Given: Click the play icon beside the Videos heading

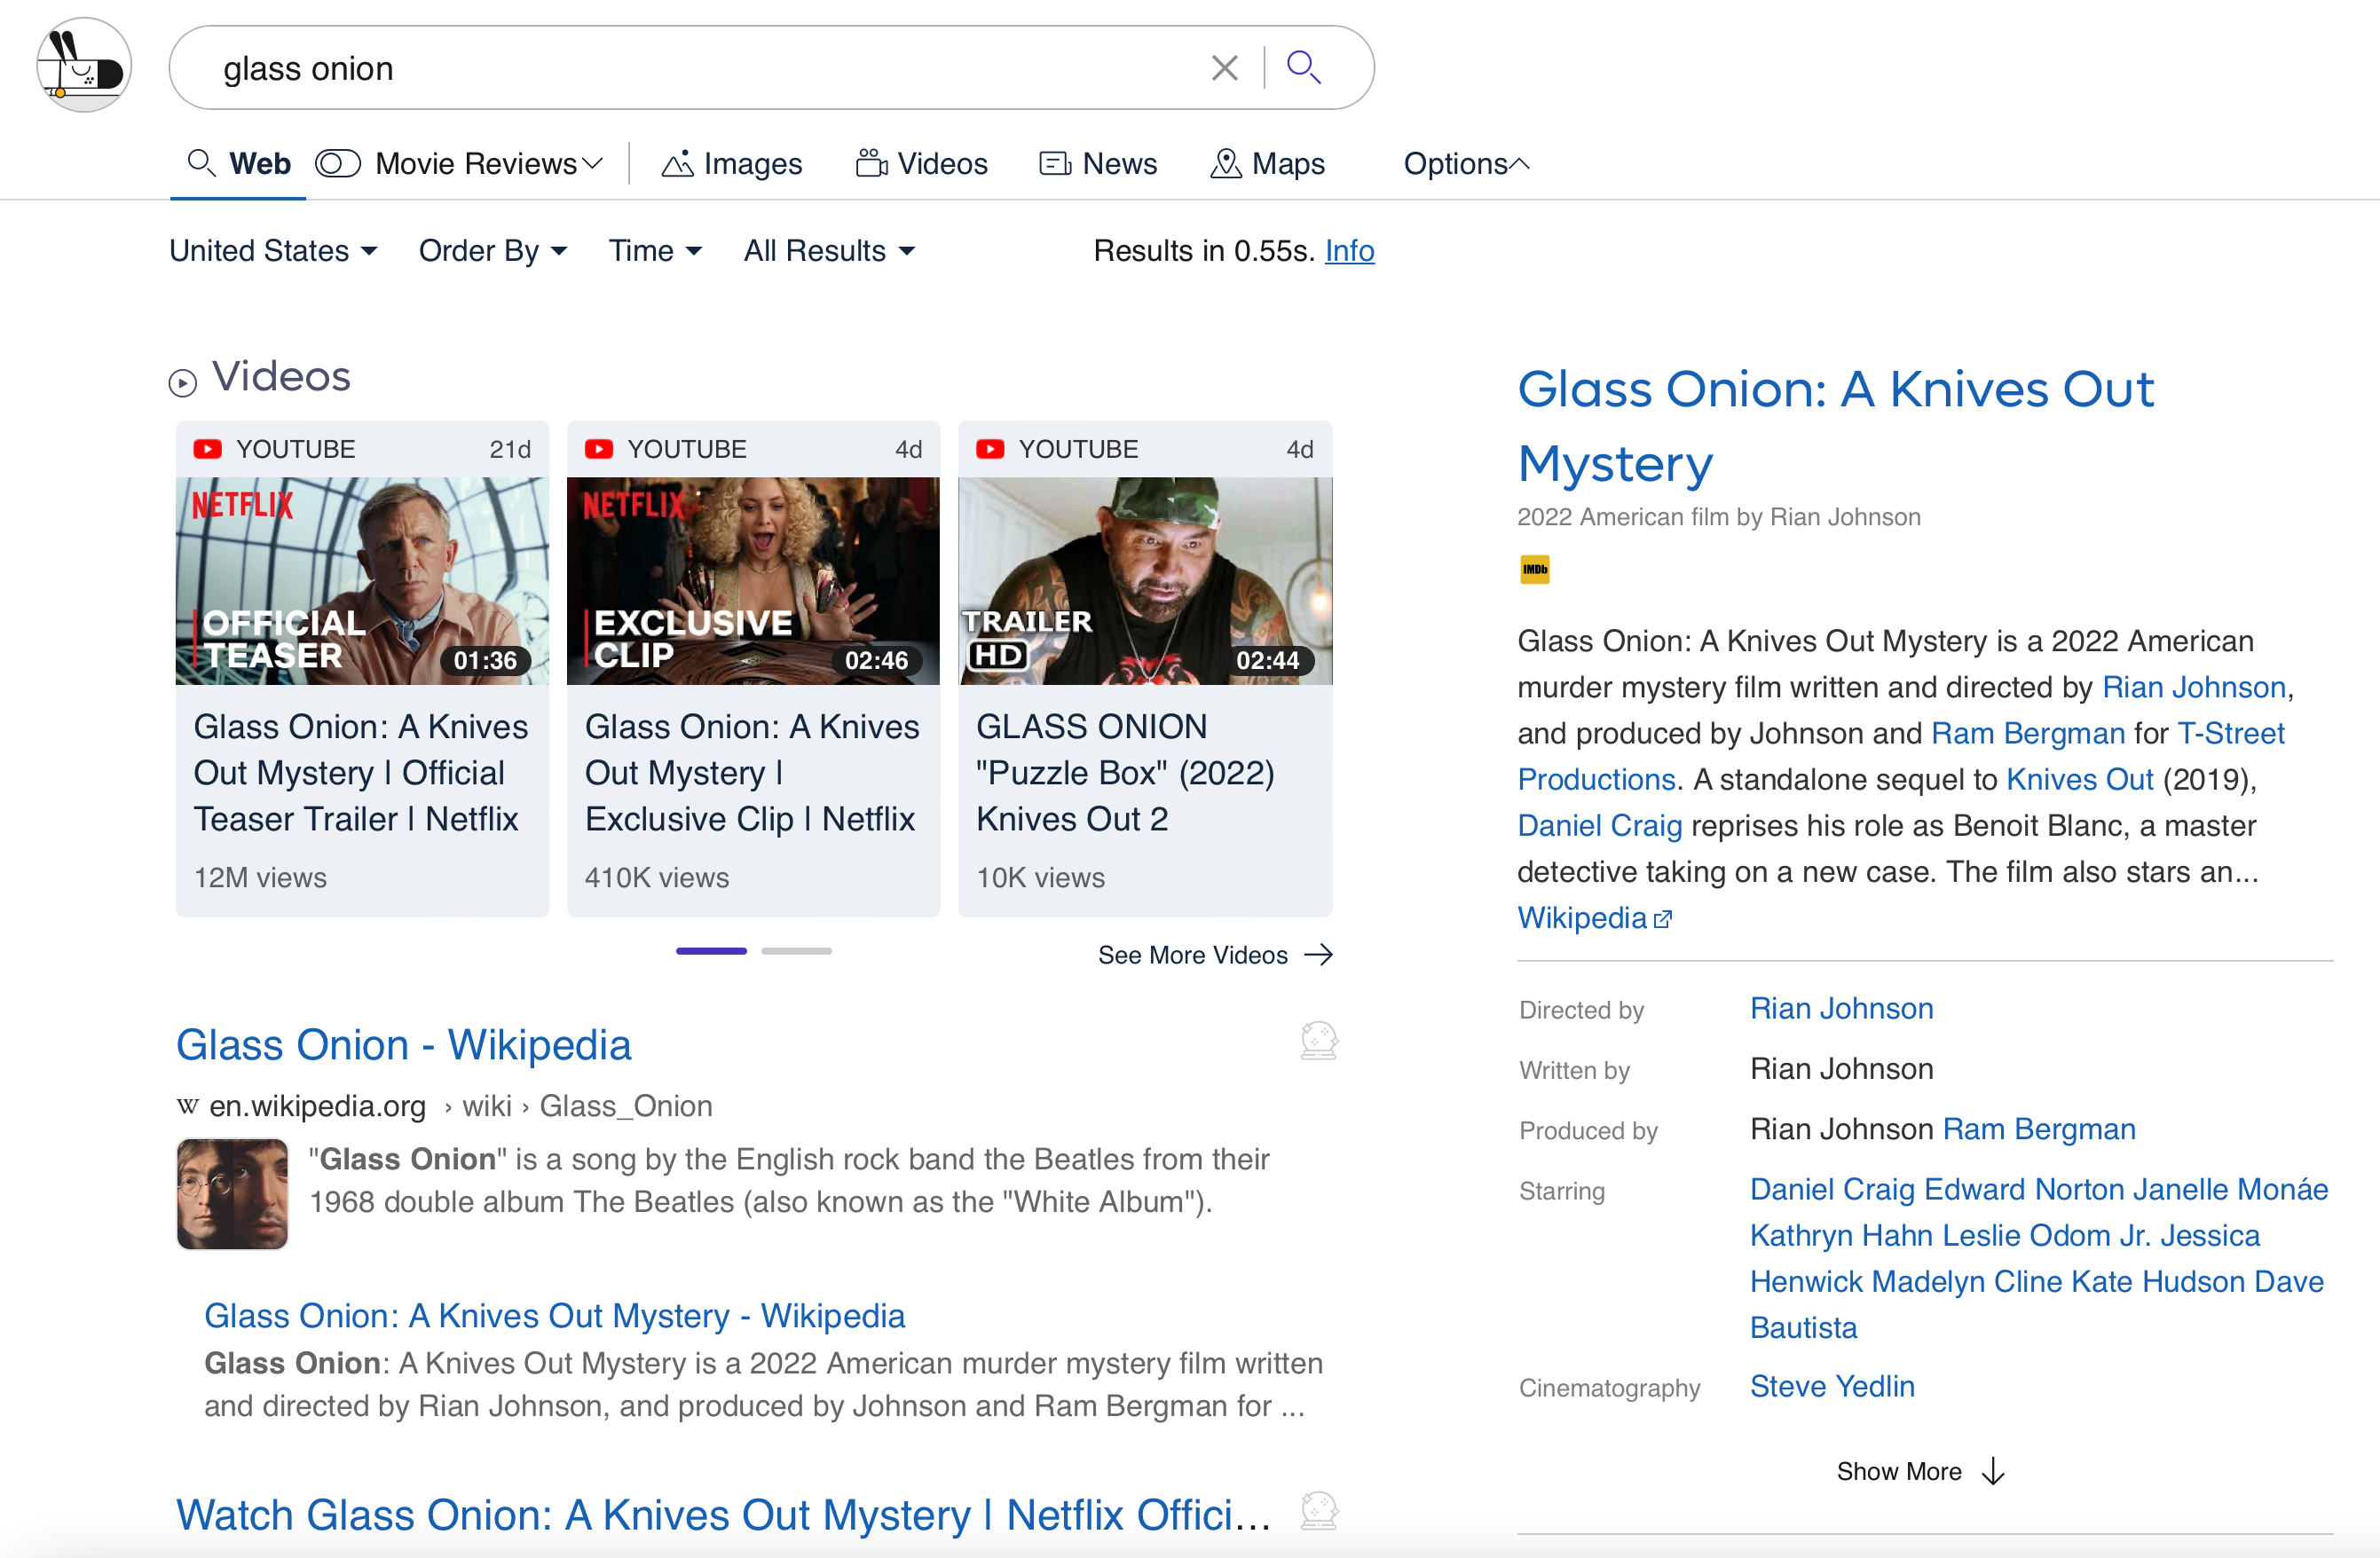Looking at the screenshot, I should tap(181, 384).
